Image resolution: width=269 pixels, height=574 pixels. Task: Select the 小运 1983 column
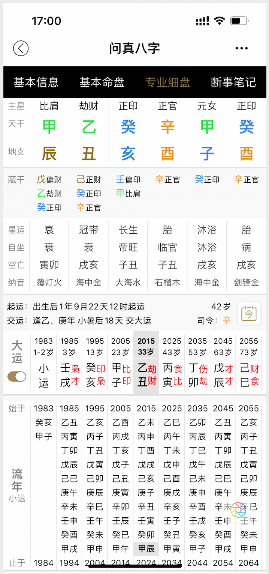[x=43, y=362]
